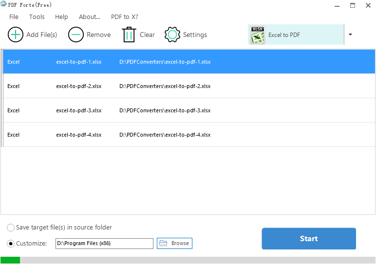Open Settings via the gear icon
The height and width of the screenshot is (265, 376).
tap(172, 35)
